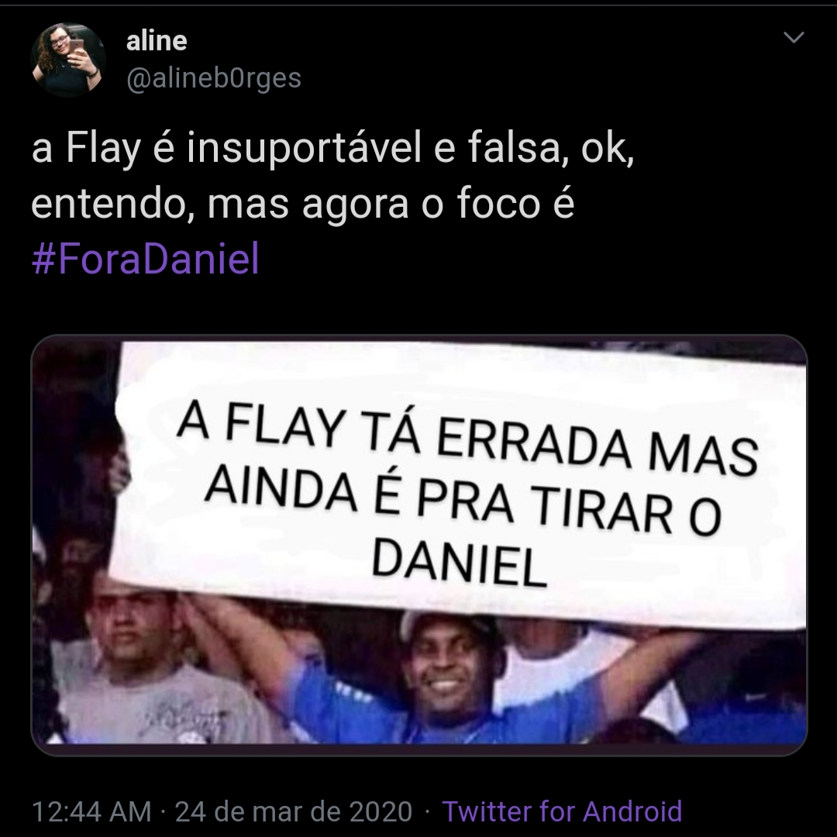Select the 12:44 AM timestamp
The height and width of the screenshot is (837, 837).
(x=91, y=812)
